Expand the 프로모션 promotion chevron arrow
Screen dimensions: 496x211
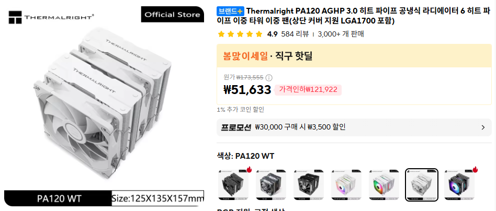(x=483, y=127)
